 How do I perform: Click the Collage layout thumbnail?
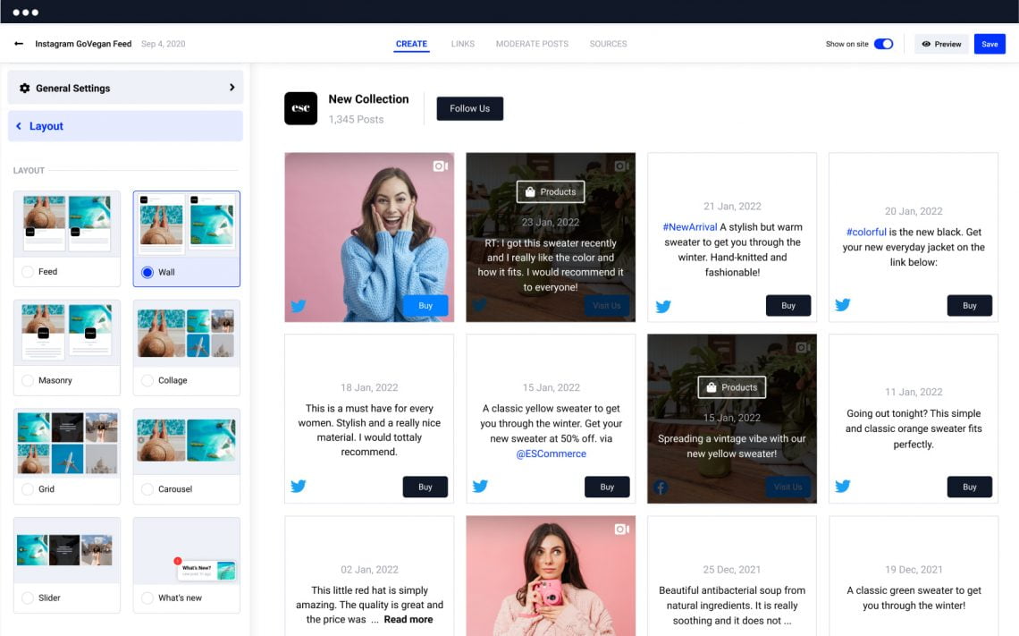[187, 333]
